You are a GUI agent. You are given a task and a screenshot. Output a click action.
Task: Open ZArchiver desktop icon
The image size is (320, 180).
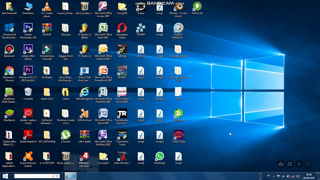tap(178, 115)
